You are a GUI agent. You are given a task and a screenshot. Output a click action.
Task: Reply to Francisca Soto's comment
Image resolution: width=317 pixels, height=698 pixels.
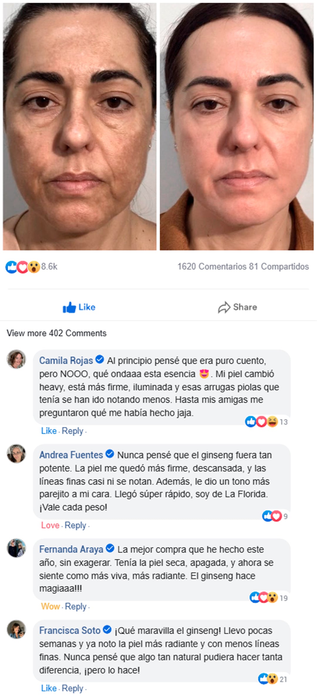tap(72, 688)
